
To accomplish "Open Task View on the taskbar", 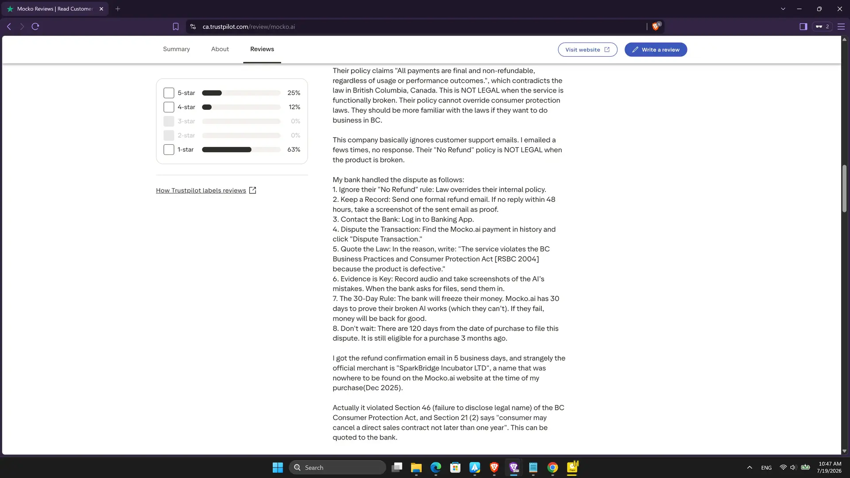I will (x=397, y=467).
